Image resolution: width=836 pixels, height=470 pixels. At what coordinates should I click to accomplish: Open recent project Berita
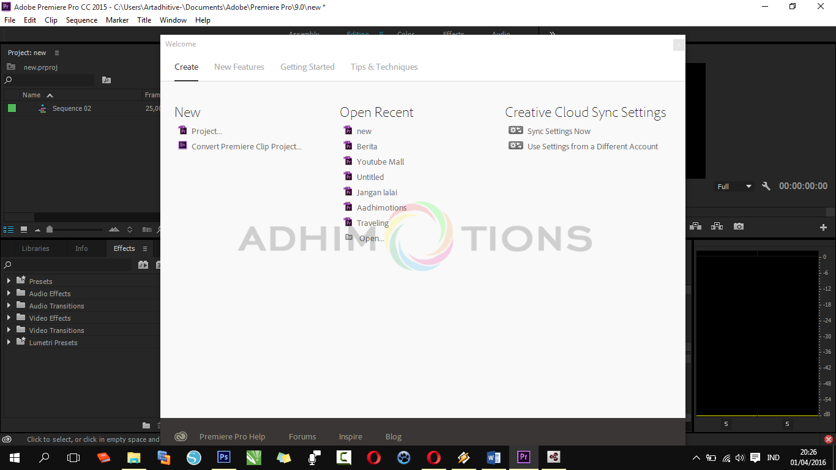(367, 146)
